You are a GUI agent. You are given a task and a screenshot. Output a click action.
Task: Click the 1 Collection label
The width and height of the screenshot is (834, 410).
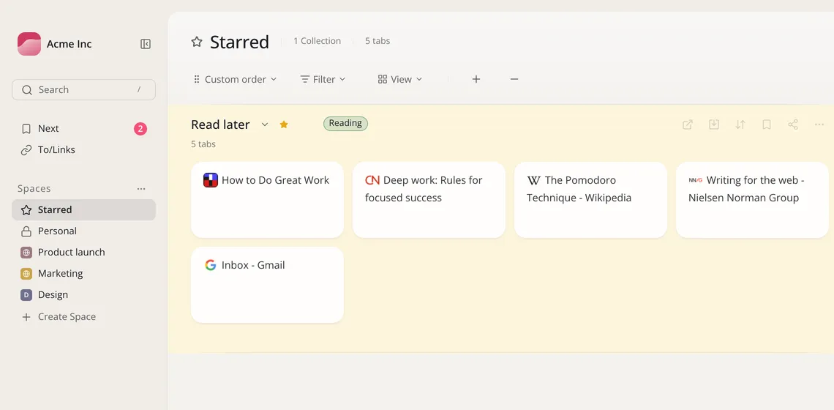click(x=317, y=41)
